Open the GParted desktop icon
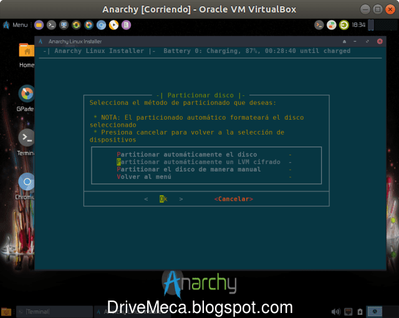 pos(26,99)
